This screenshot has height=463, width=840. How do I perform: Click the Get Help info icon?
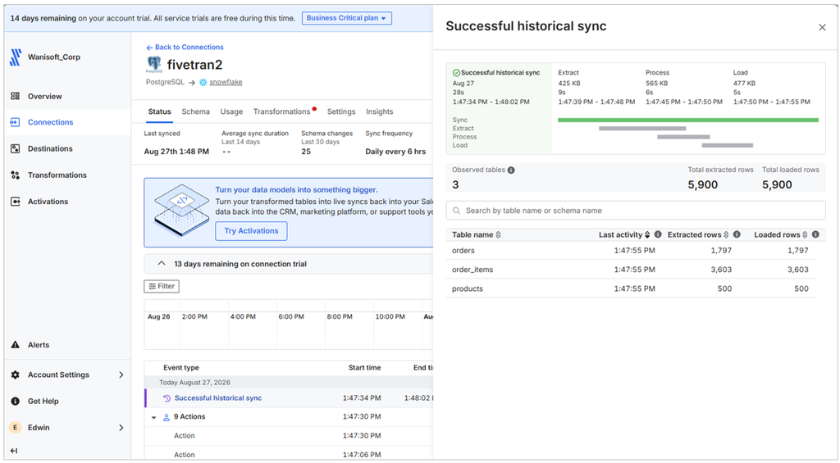point(15,401)
